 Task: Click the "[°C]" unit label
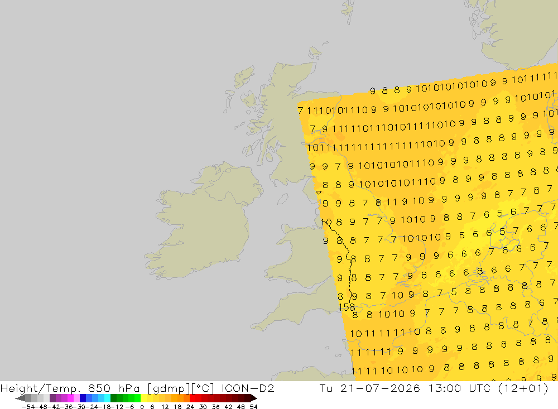tap(203, 388)
